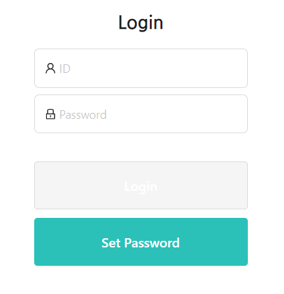Viewport: 284px width, 294px height.
Task: Activate the passcode entry box with lock
Action: [141, 114]
